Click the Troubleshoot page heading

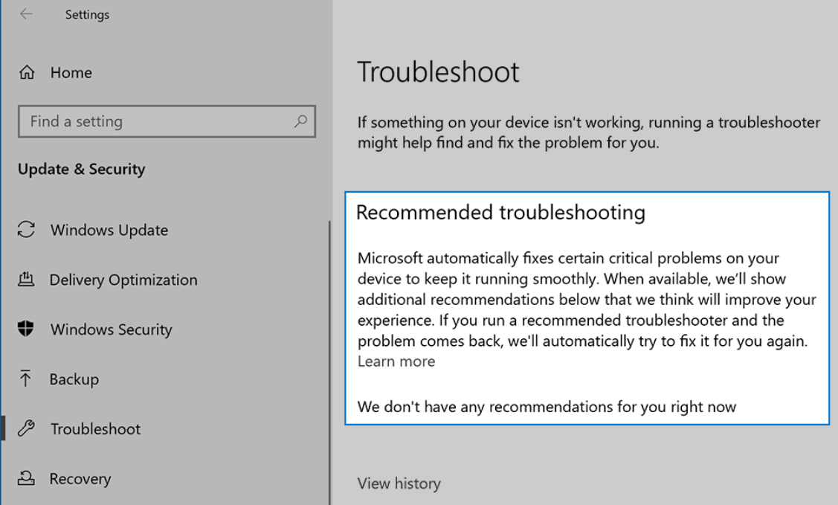(x=437, y=71)
